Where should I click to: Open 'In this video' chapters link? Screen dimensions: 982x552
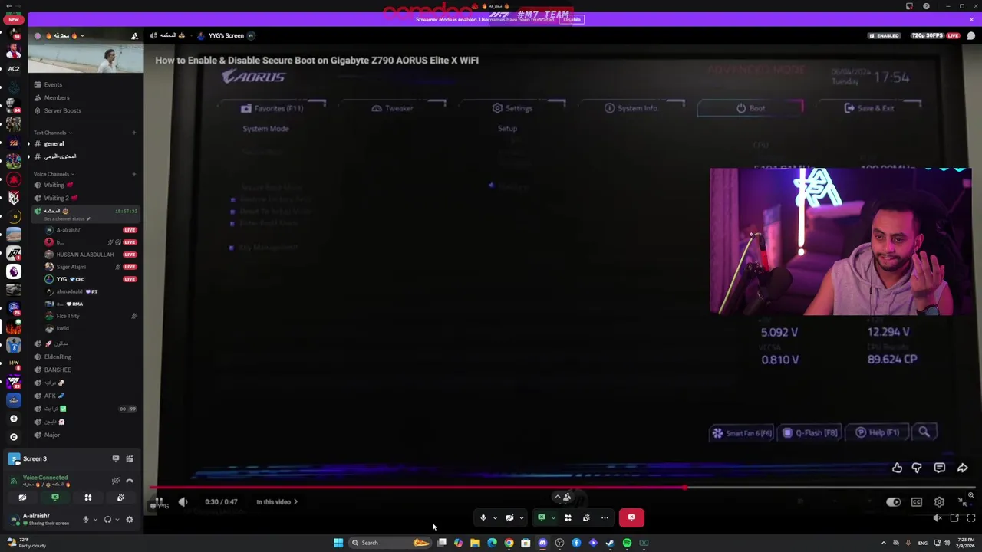[277, 502]
